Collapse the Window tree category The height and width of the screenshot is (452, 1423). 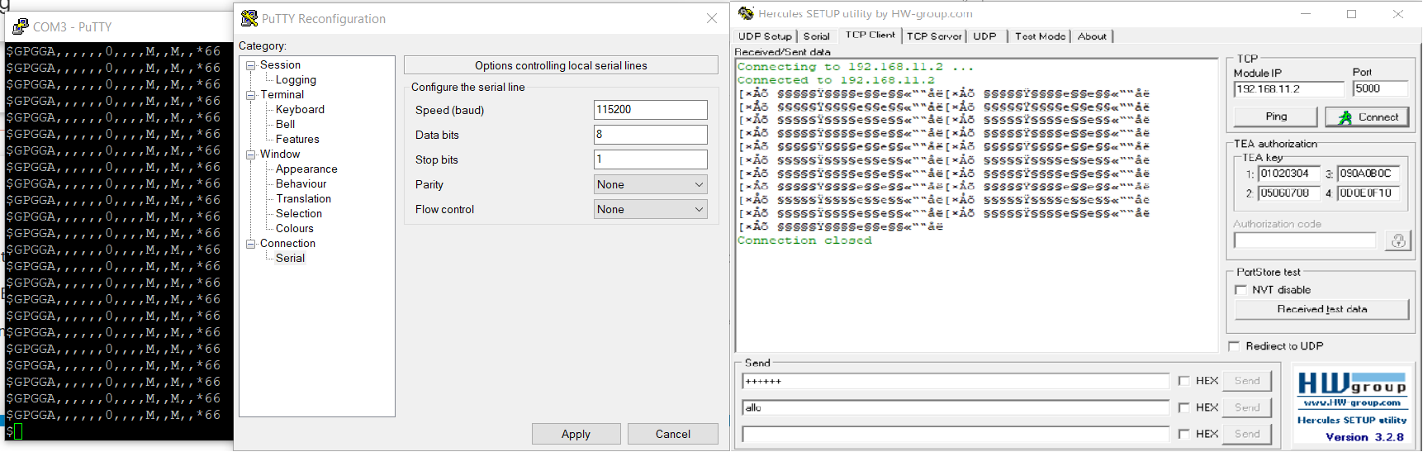[x=250, y=155]
